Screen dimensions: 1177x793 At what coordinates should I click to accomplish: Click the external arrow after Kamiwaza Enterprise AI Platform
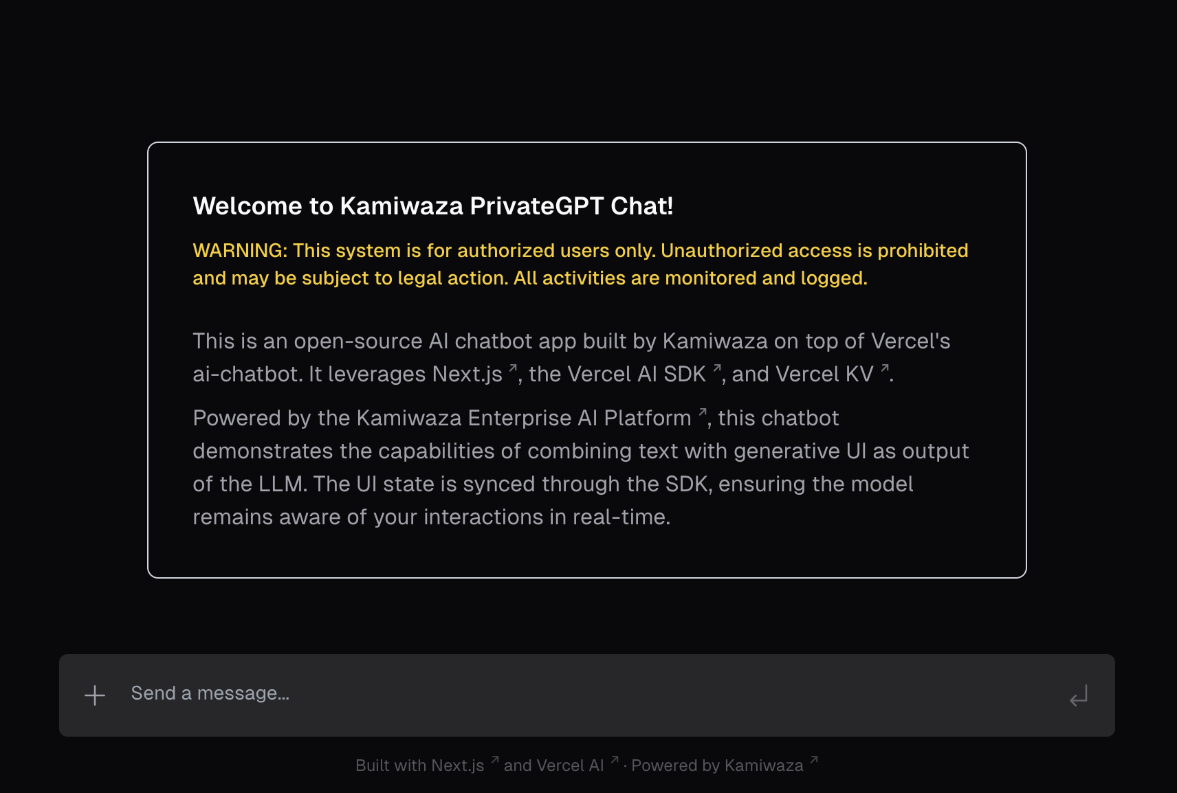pyautogui.click(x=703, y=412)
